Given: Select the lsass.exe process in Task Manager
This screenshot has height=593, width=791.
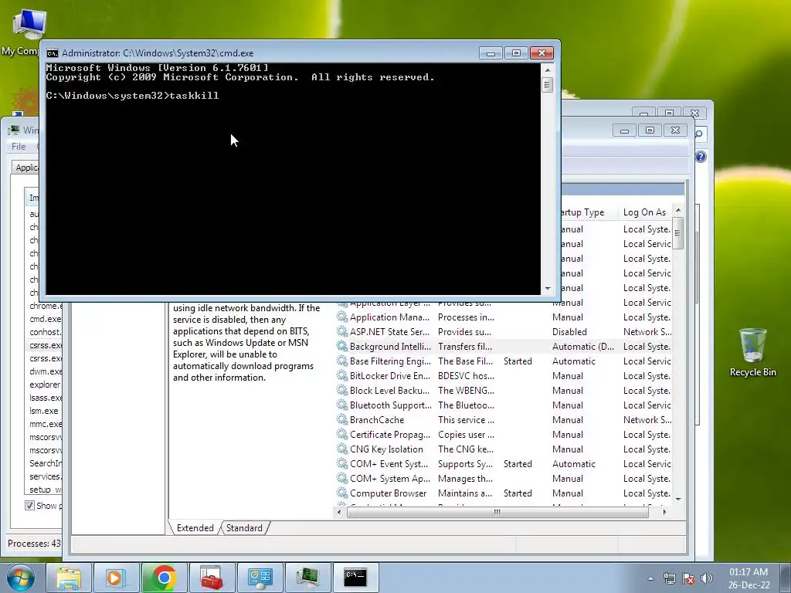Looking at the screenshot, I should [46, 398].
